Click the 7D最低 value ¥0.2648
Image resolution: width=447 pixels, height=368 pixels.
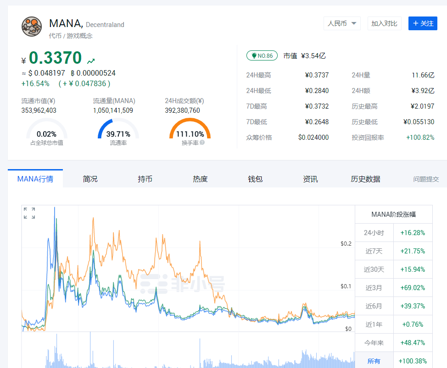[x=317, y=122]
